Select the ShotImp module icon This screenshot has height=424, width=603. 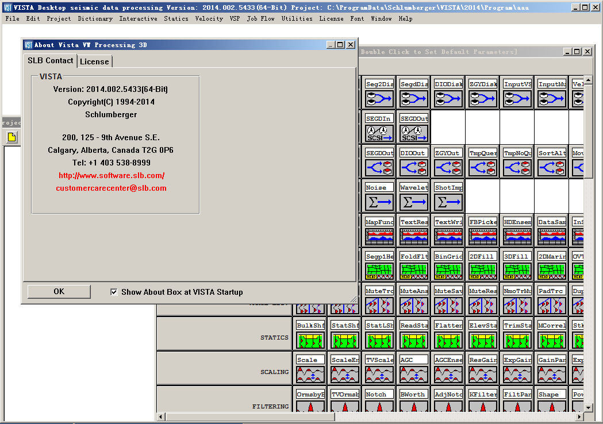pos(448,202)
